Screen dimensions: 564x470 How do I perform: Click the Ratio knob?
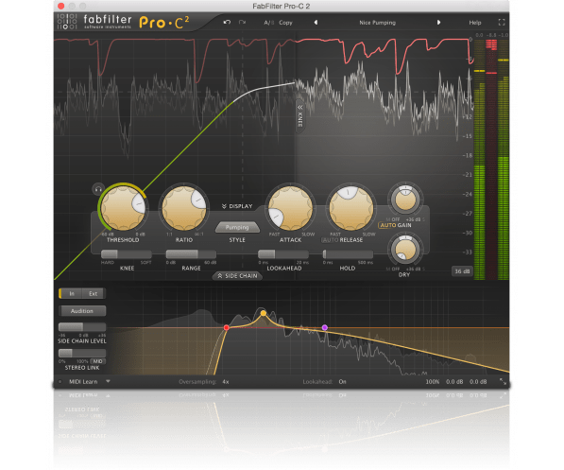pyautogui.click(x=184, y=208)
